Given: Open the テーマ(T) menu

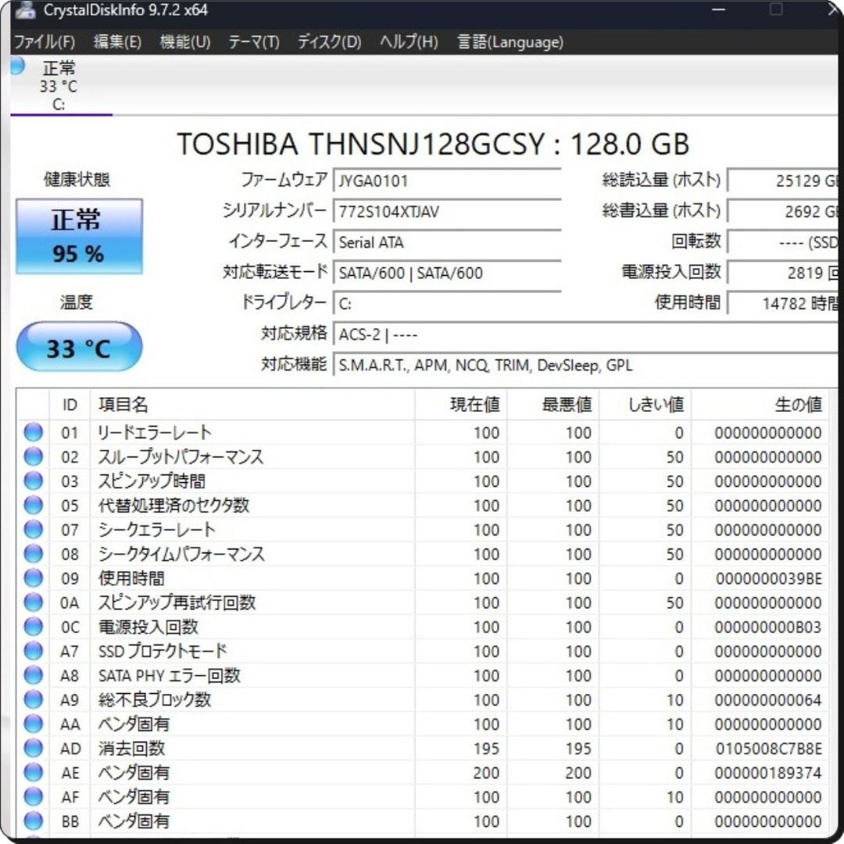Looking at the screenshot, I should (x=253, y=42).
